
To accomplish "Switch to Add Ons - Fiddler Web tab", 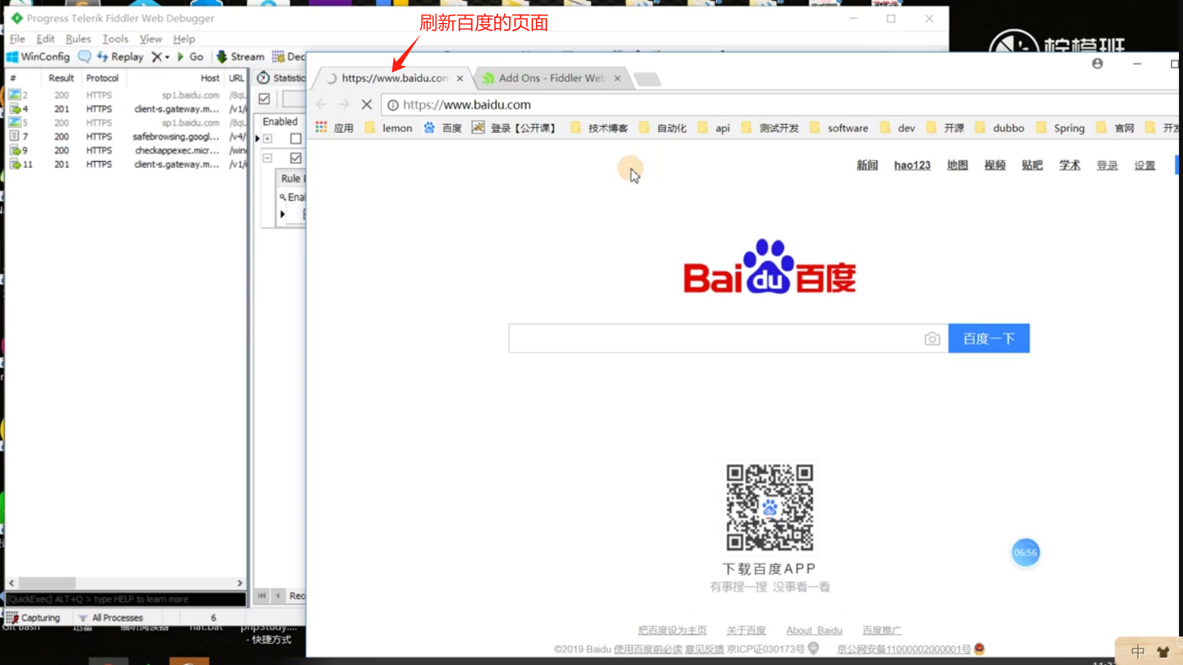I will coord(551,78).
